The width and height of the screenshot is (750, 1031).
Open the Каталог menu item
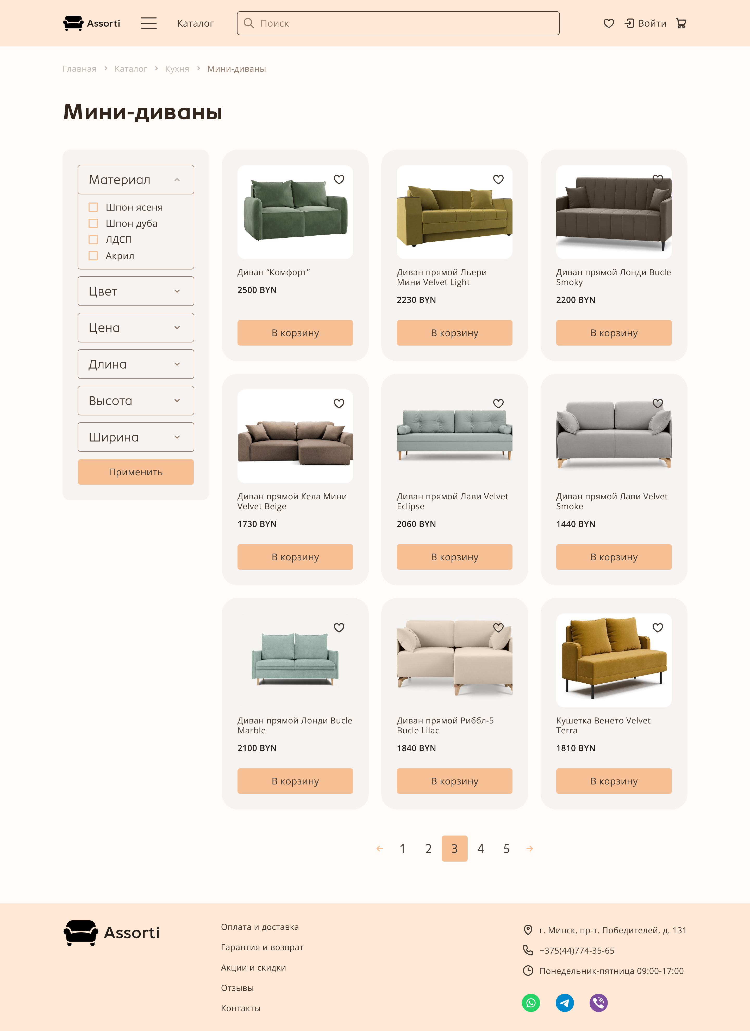click(195, 23)
